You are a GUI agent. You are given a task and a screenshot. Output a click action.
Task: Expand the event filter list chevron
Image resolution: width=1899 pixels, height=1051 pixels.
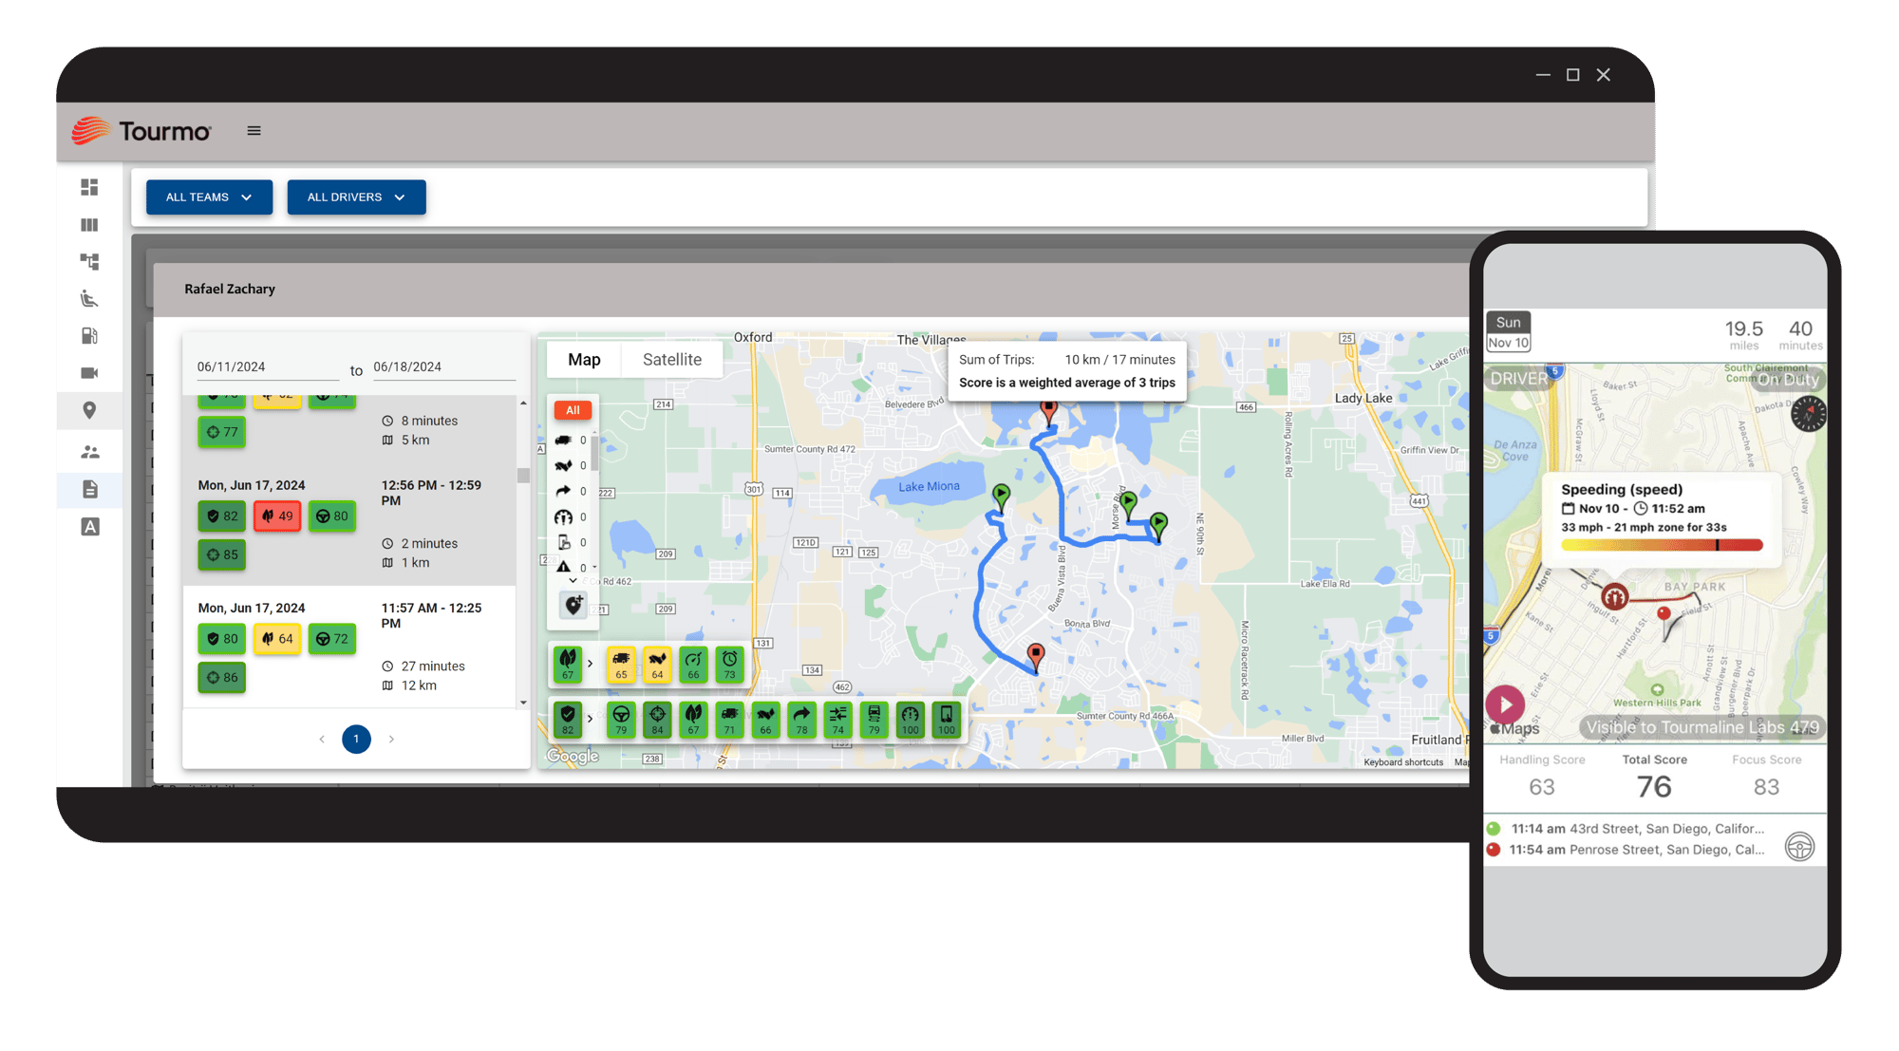573,581
